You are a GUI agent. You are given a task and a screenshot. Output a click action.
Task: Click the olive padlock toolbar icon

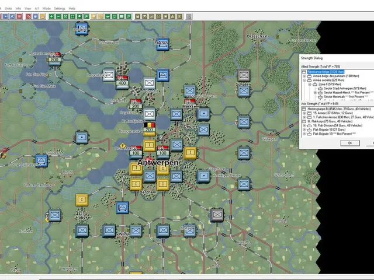pos(137,16)
